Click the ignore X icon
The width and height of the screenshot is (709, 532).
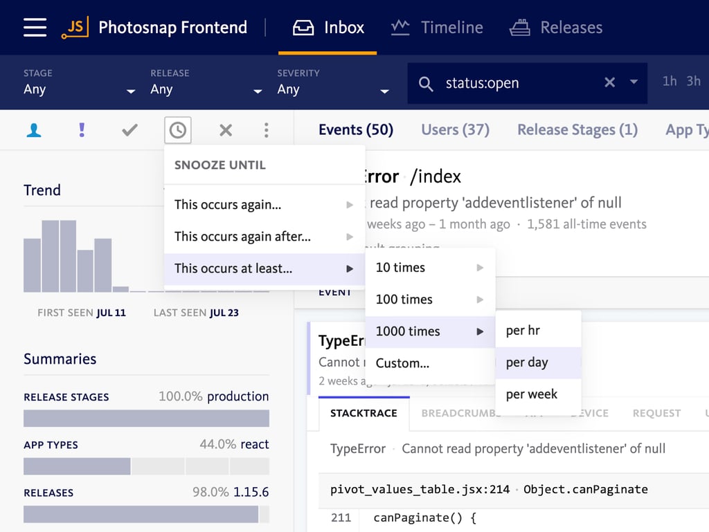point(225,130)
